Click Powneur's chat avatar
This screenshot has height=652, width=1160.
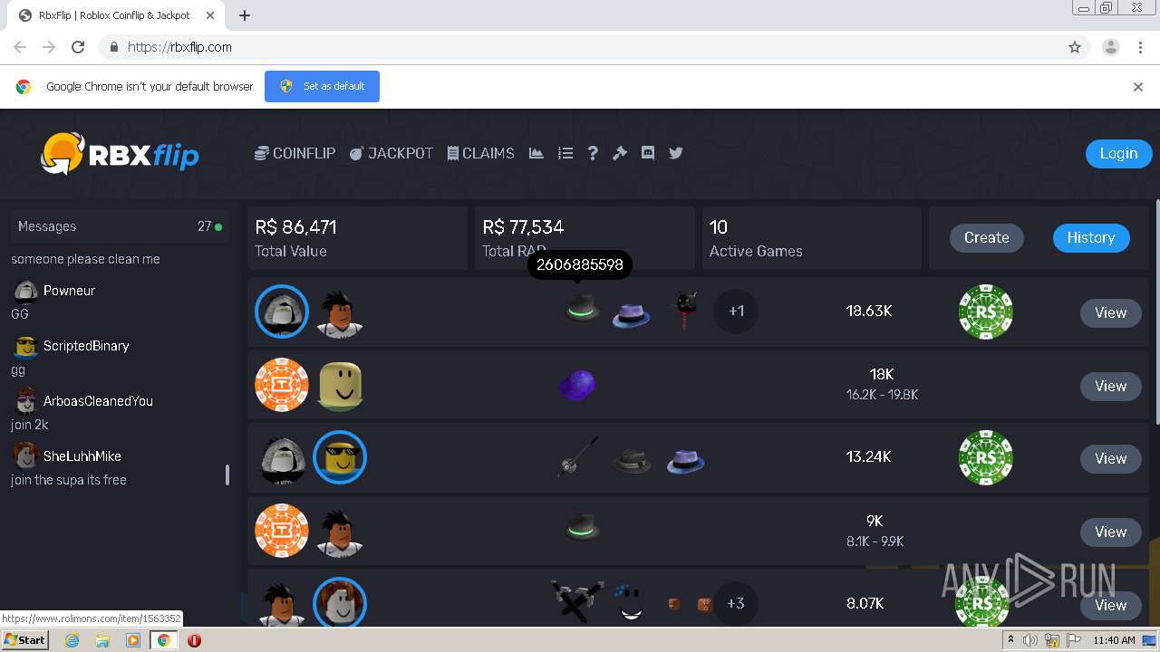(26, 291)
